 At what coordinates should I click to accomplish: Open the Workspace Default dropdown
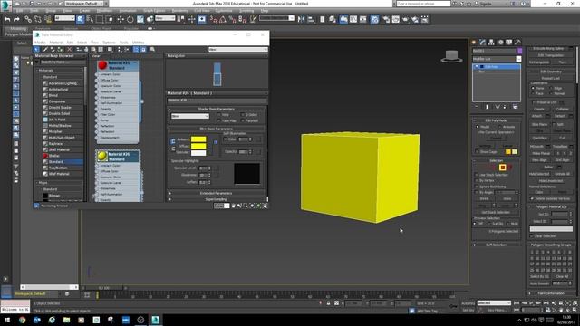click(x=84, y=4)
